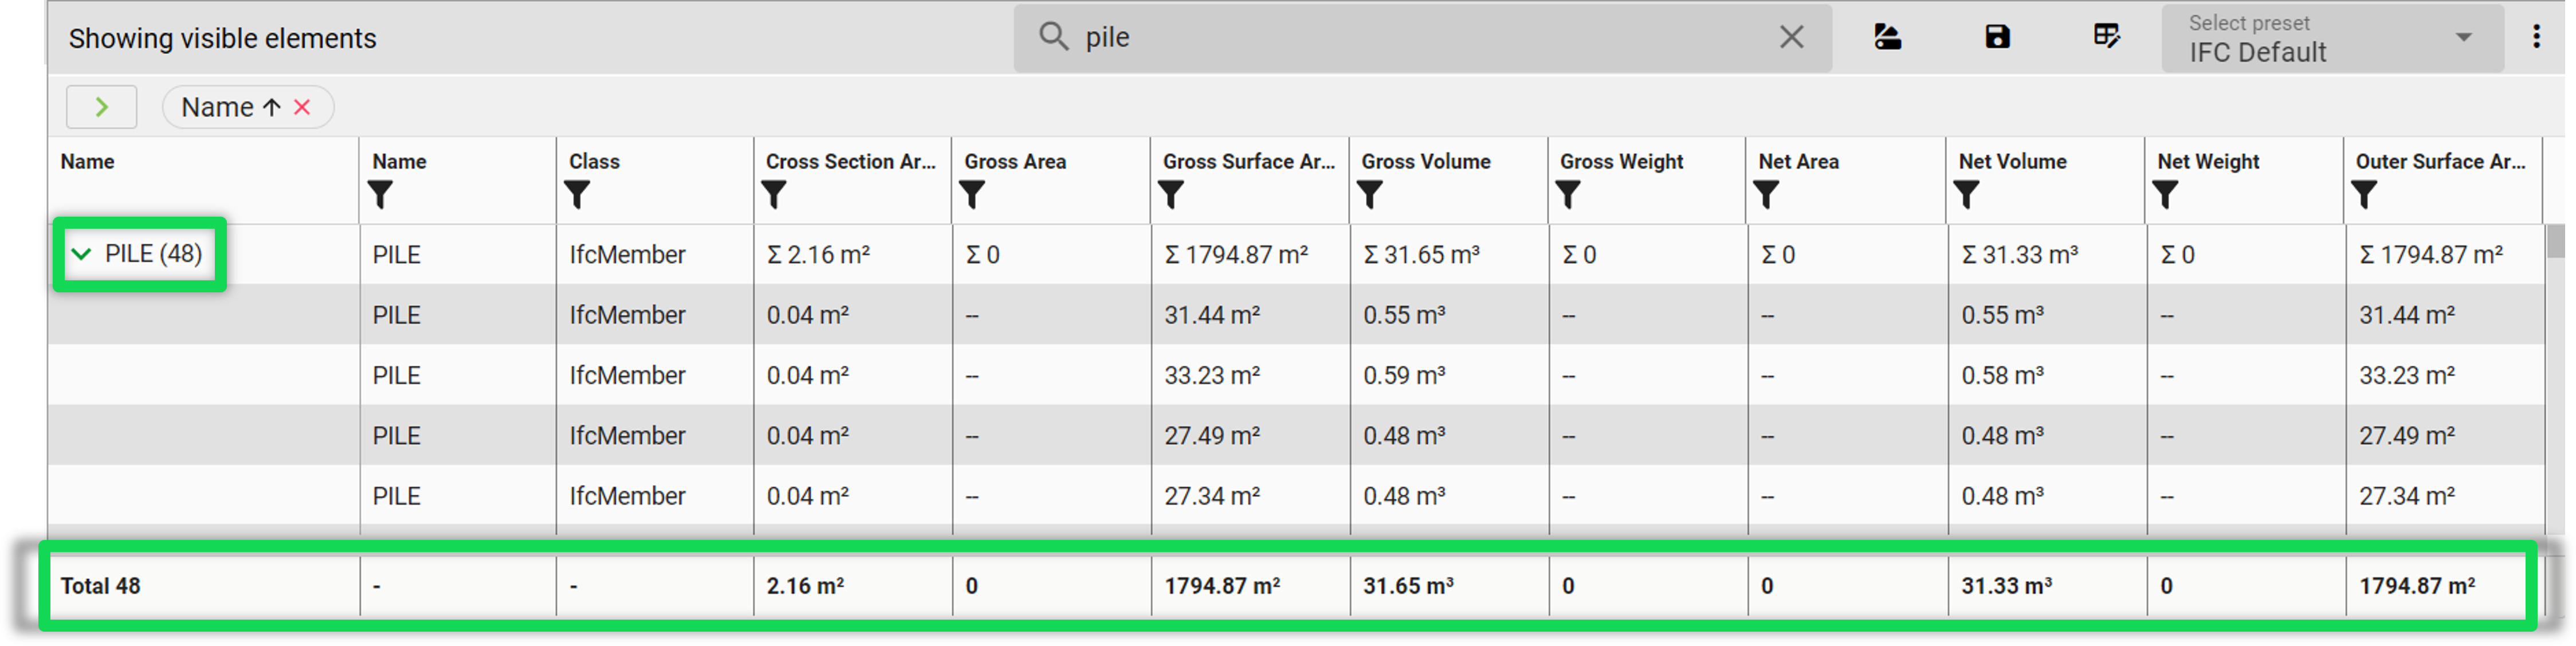Click the footer total 31.65 m³ value
This screenshot has width=2576, height=646.
point(1408,586)
